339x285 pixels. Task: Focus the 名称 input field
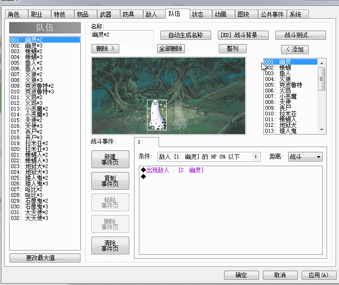point(123,35)
